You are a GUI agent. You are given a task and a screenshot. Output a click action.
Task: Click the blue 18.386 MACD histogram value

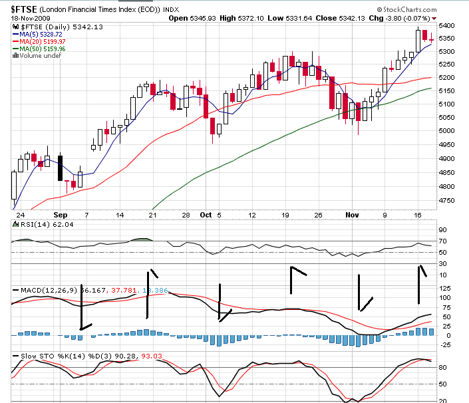point(155,291)
